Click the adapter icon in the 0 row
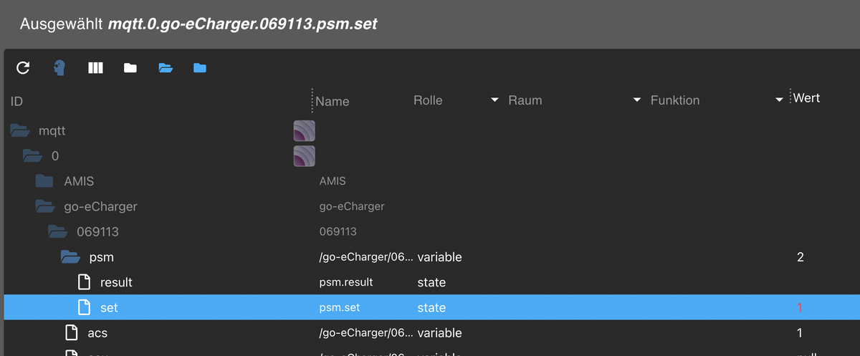Image resolution: width=860 pixels, height=356 pixels. click(305, 156)
